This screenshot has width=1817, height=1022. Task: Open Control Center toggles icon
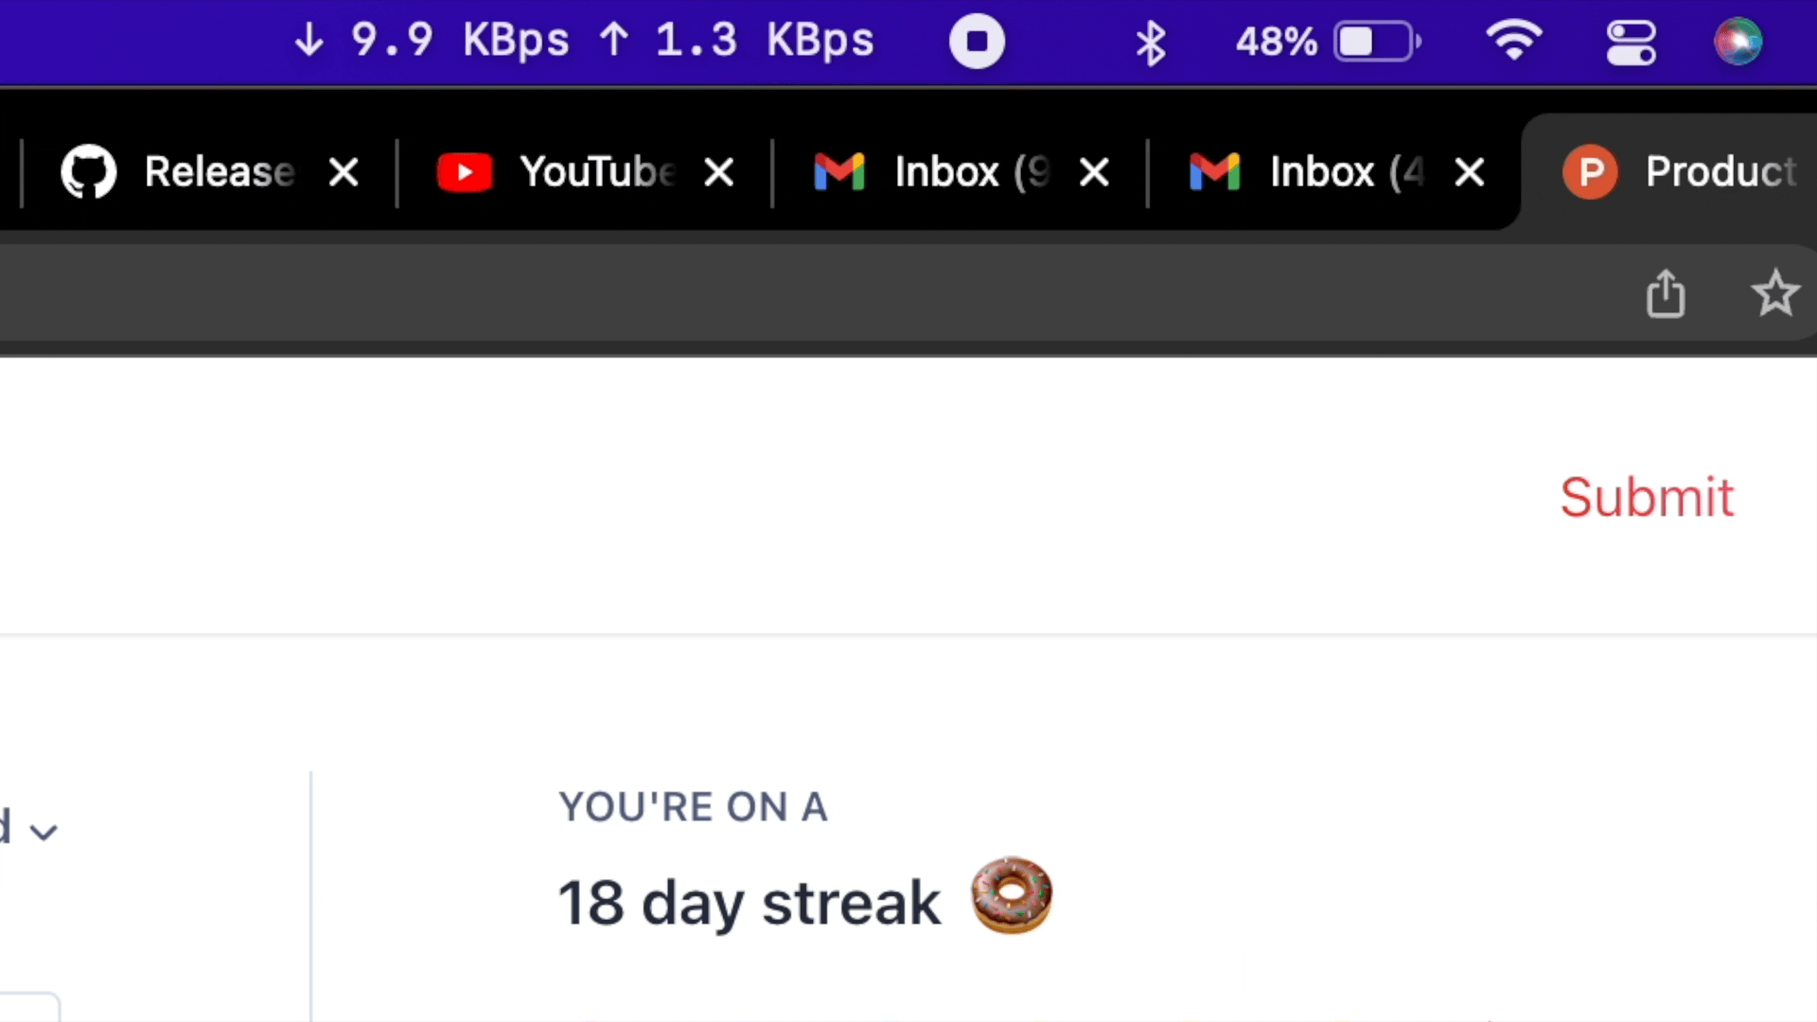1631,42
